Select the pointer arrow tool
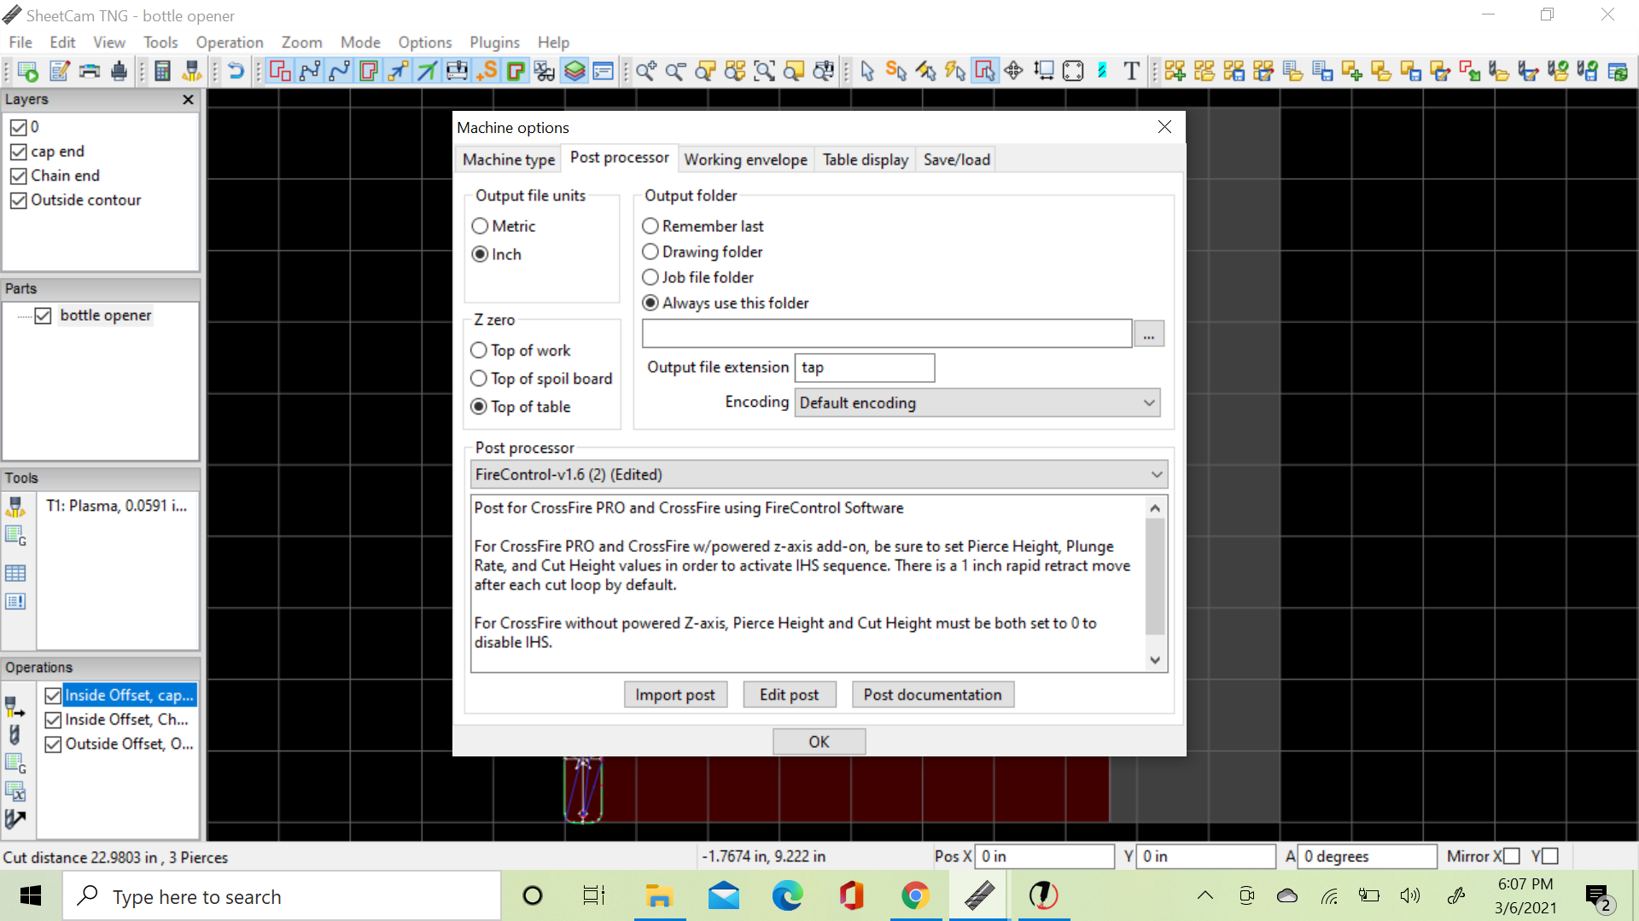The height and width of the screenshot is (921, 1639). (x=867, y=71)
